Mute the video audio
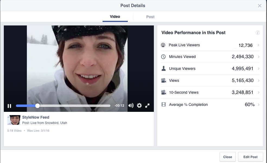Viewport: 267px width, 163px height. pos(131,106)
